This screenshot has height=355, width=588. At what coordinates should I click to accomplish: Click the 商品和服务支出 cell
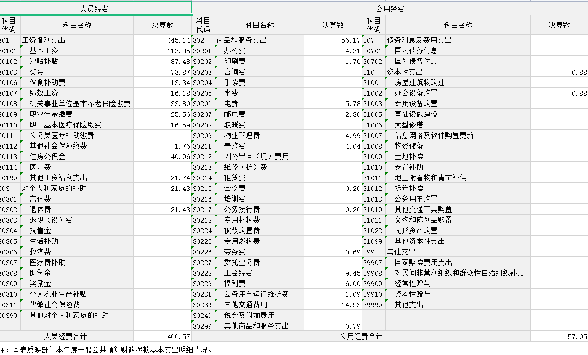point(259,40)
